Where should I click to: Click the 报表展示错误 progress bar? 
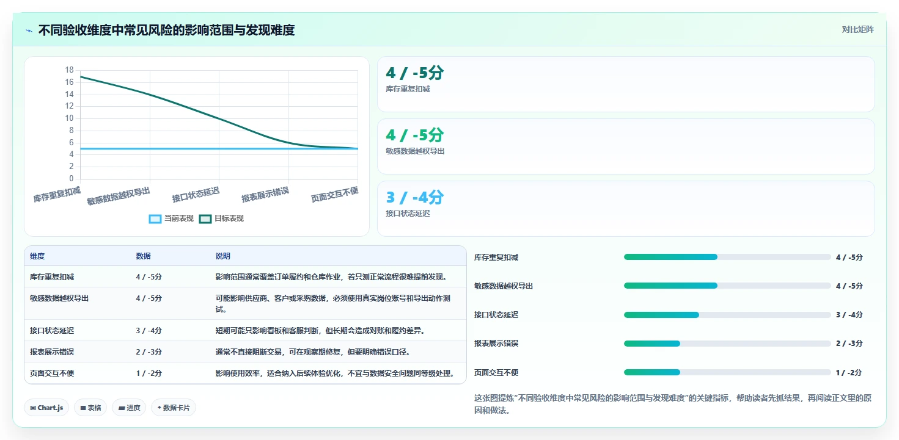[x=727, y=344]
